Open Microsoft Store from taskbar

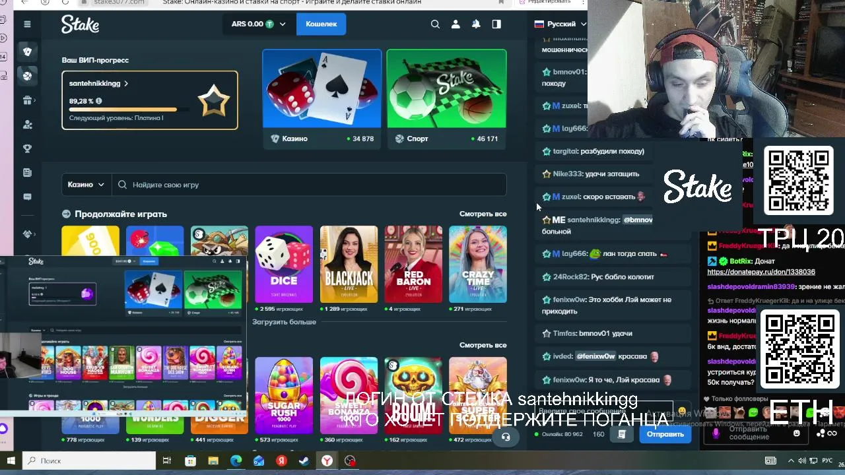(x=190, y=460)
